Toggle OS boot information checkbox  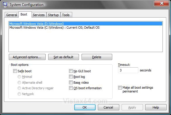71,88
